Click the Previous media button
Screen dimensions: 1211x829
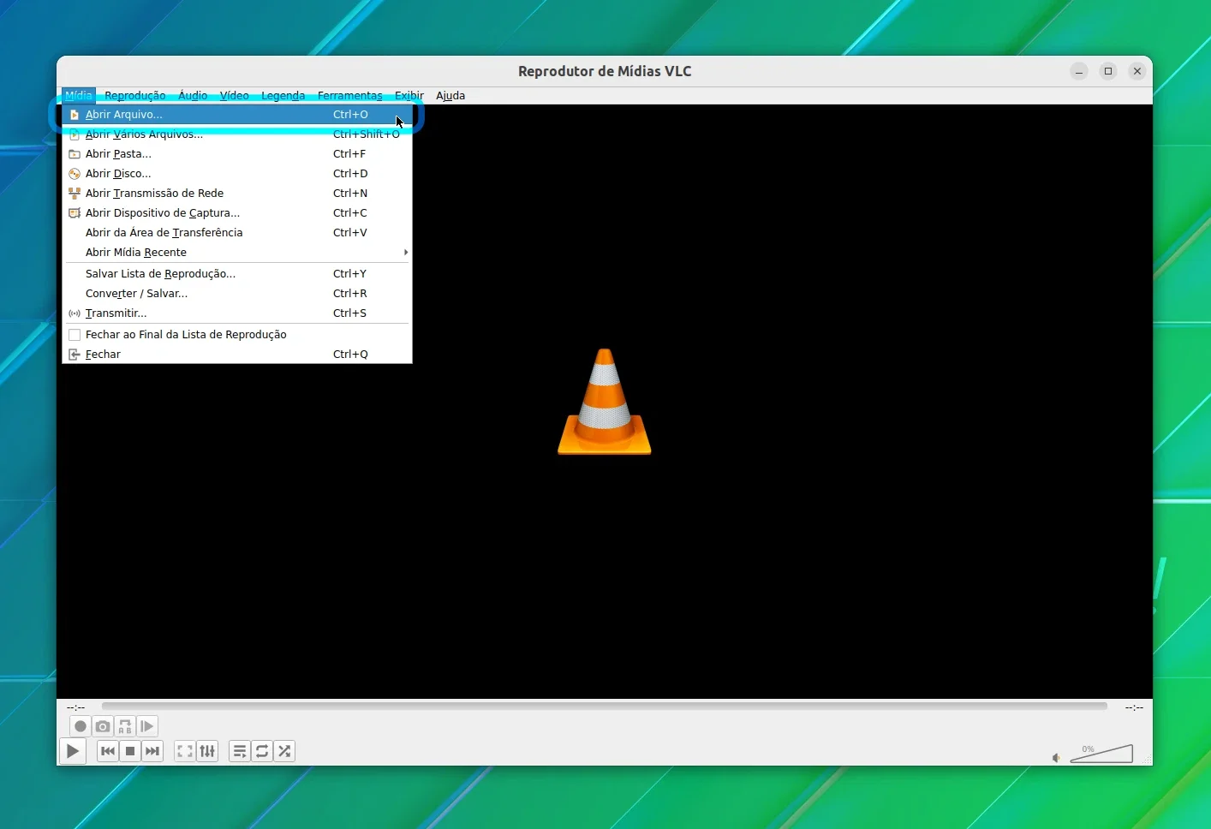click(x=108, y=751)
